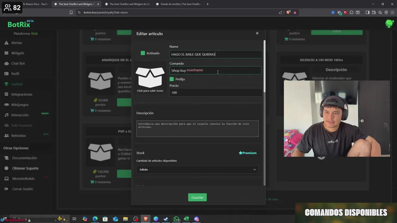This screenshot has width=397, height=223.
Task: Click the Obtener Soporte icon
Action: [6, 168]
